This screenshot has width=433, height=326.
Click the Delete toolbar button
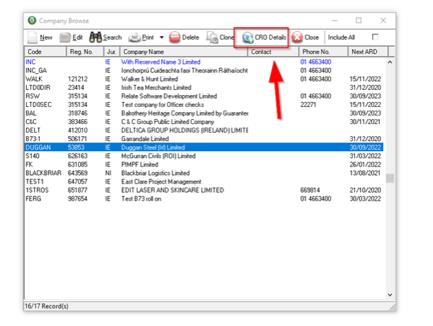tap(184, 38)
